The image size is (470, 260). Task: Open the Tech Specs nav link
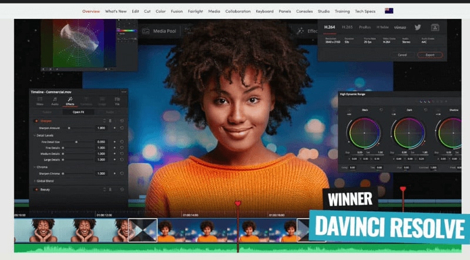click(x=365, y=11)
